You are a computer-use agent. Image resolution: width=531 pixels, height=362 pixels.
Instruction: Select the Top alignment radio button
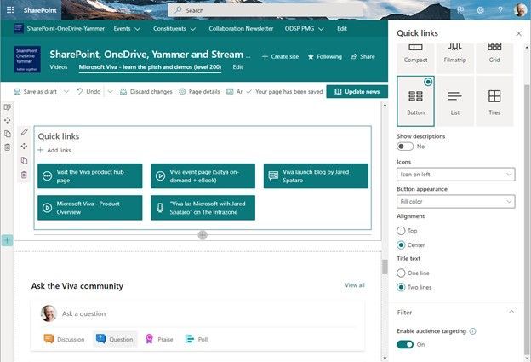click(401, 231)
